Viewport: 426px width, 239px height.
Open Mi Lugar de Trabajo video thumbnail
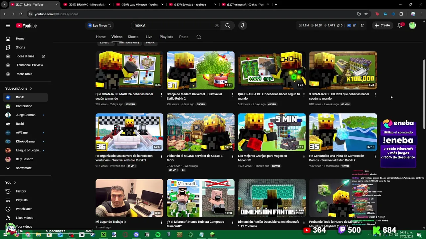click(x=129, y=198)
